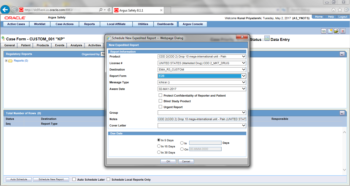Open browser home page icon
Image resolution: width=350 pixels, height=186 pixels.
point(334,10)
